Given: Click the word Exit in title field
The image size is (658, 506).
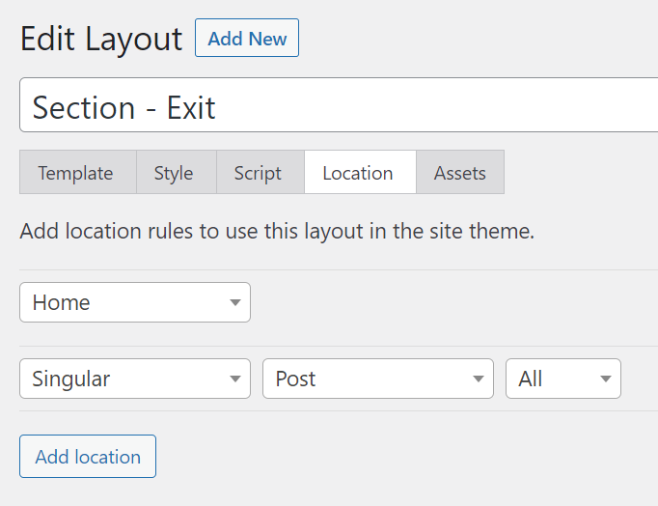Looking at the screenshot, I should click(x=191, y=106).
